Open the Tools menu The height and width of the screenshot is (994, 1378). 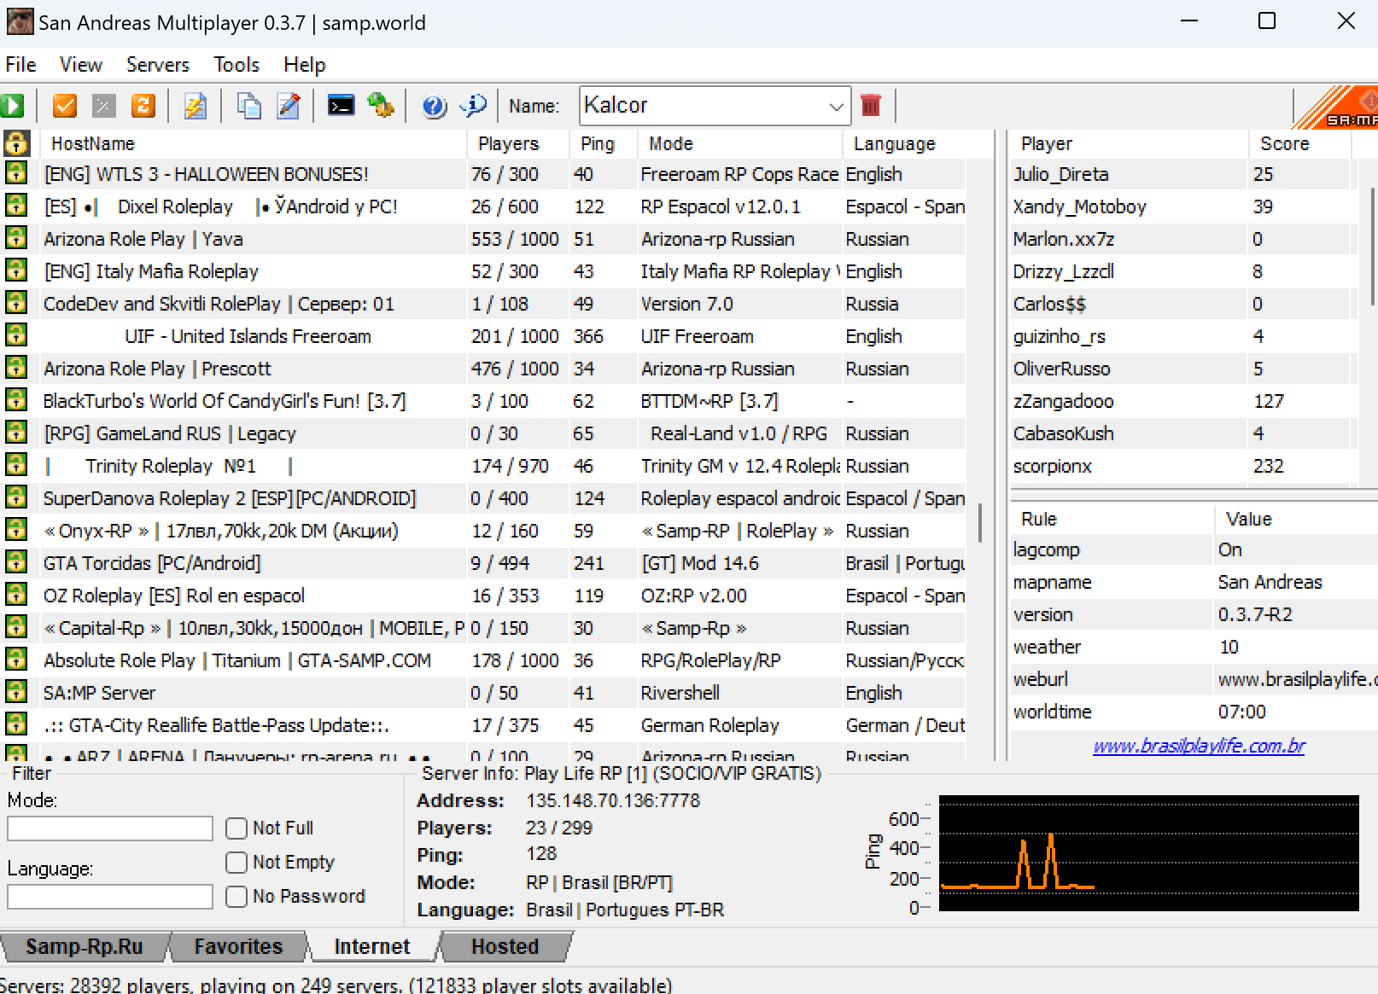pos(236,65)
